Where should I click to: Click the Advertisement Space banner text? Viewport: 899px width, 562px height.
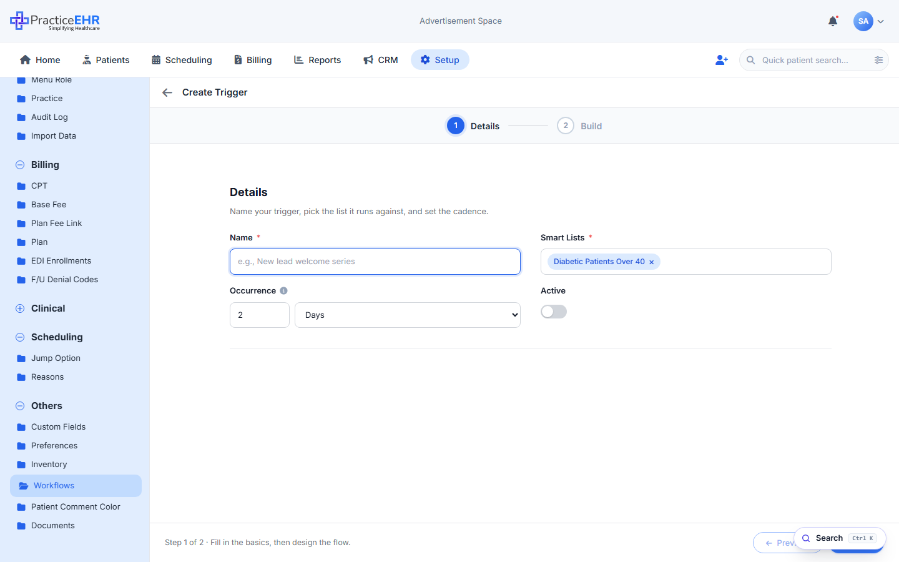461,21
